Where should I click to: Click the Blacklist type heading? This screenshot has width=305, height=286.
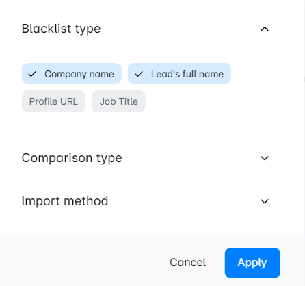pos(61,29)
